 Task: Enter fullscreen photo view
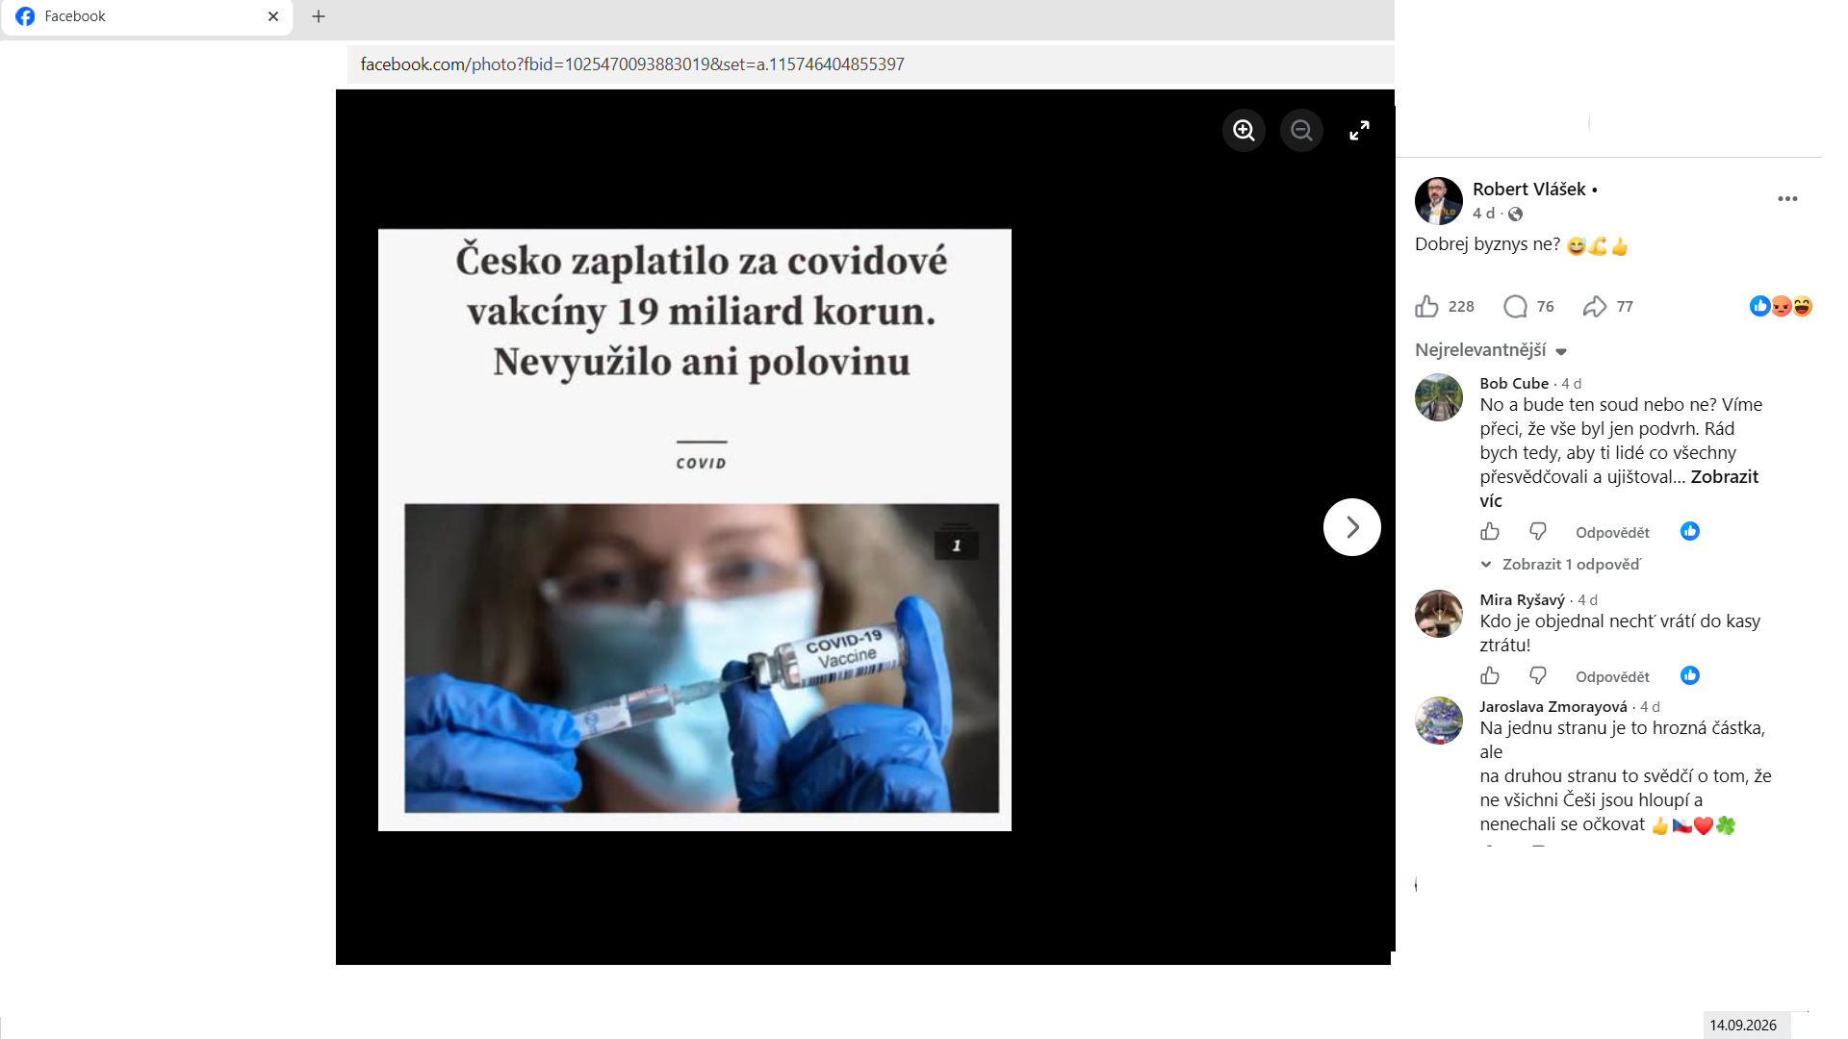(1359, 130)
